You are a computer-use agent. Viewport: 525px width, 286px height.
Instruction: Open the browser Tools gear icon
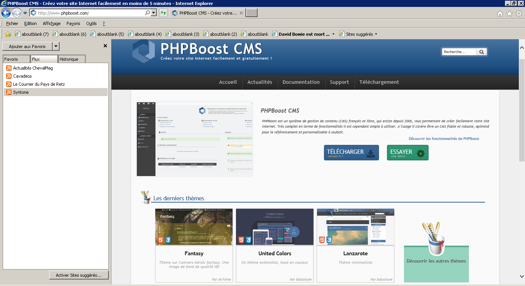pyautogui.click(x=518, y=13)
